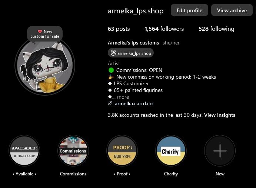The height and width of the screenshot is (188, 256).
Task: Open the Threads icon badge
Action: click(113, 53)
